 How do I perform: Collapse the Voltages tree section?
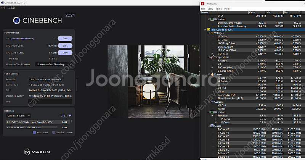(x=209, y=33)
